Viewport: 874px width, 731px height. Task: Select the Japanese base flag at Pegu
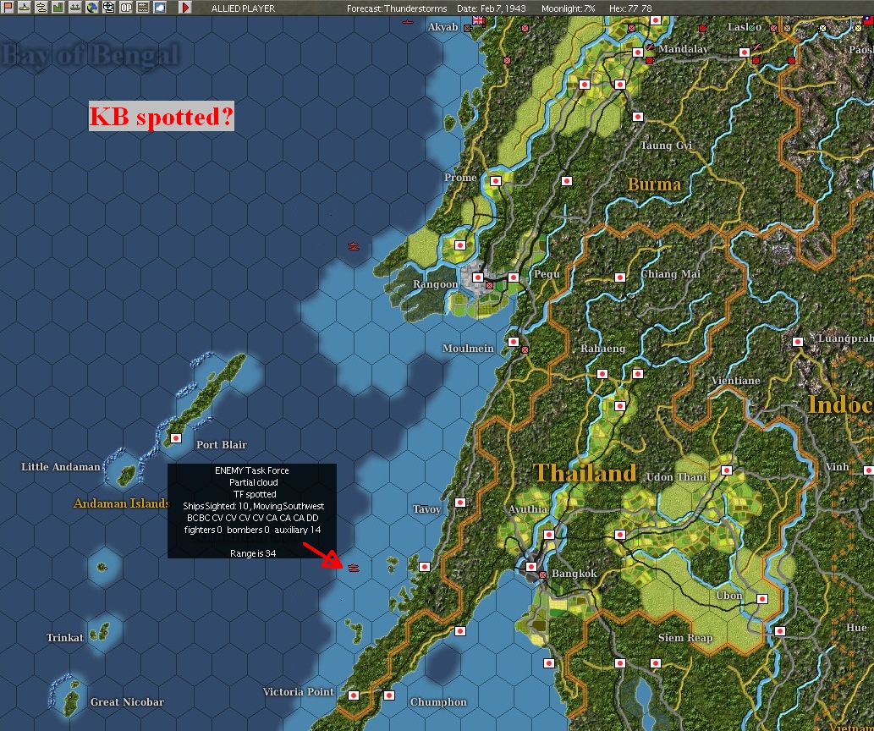point(514,278)
